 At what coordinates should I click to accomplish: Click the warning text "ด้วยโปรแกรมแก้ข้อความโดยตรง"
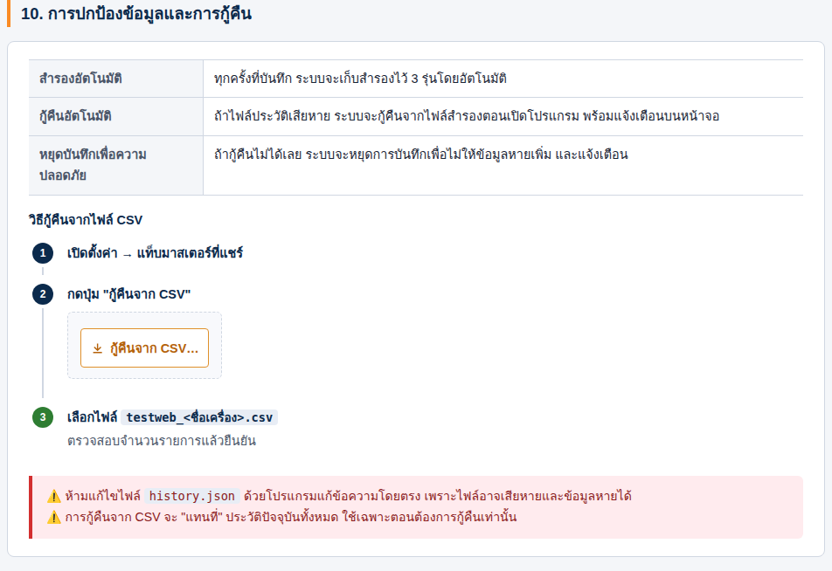[331, 496]
